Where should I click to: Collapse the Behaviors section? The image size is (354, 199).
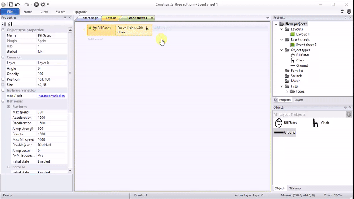click(x=3, y=101)
